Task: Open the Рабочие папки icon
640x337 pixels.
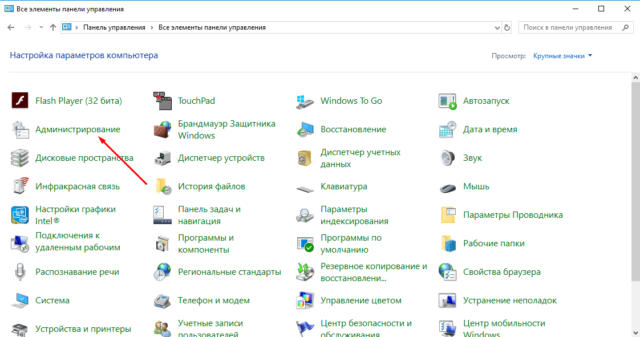Action: click(448, 243)
